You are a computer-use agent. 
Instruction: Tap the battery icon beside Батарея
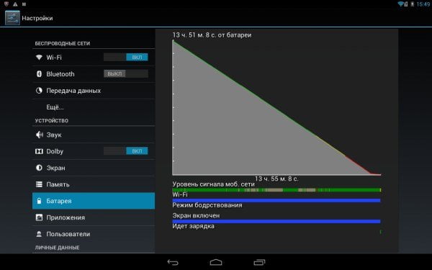tap(39, 201)
